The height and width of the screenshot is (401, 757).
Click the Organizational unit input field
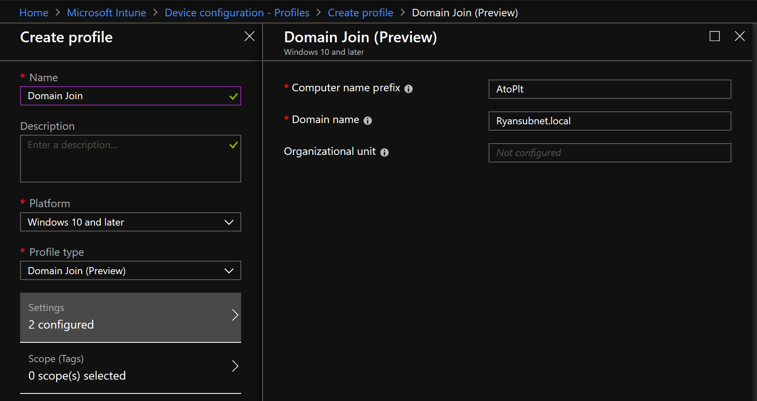[x=610, y=153]
